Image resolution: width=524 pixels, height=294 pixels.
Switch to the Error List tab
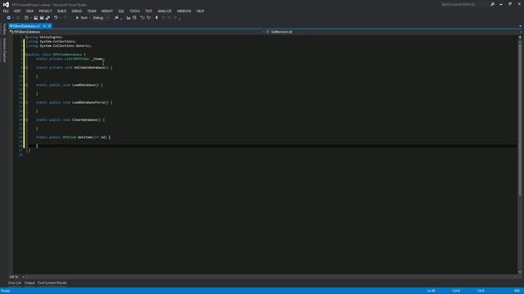(15, 283)
